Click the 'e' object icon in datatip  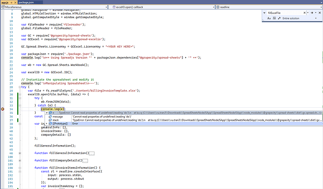(x=50, y=113)
